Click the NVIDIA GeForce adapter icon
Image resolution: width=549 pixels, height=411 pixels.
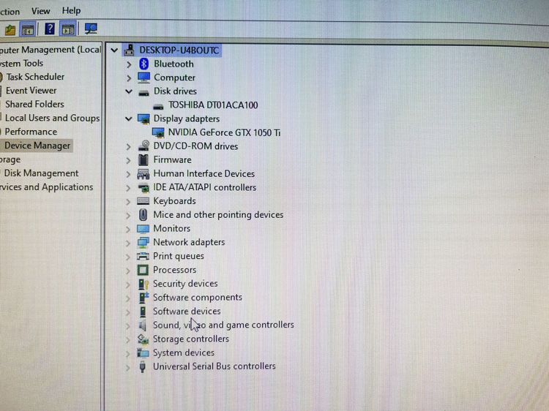point(158,132)
